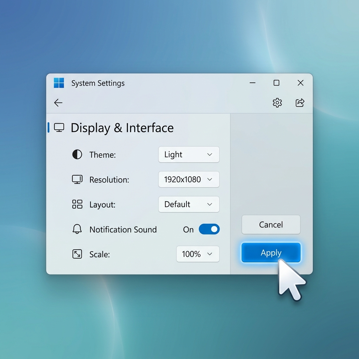This screenshot has height=359, width=359.
Task: Select the half-circle Theme icon
Action: (x=77, y=154)
